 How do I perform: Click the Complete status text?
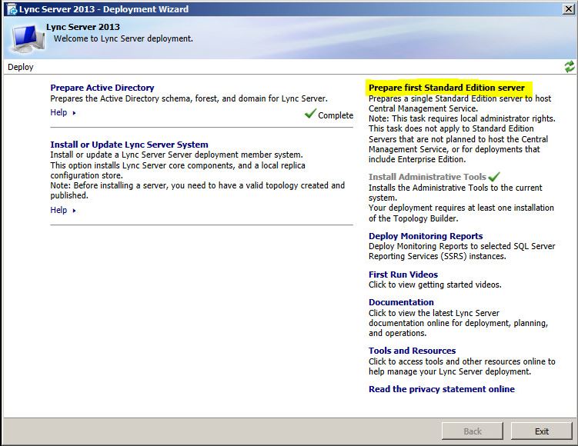[x=336, y=115]
